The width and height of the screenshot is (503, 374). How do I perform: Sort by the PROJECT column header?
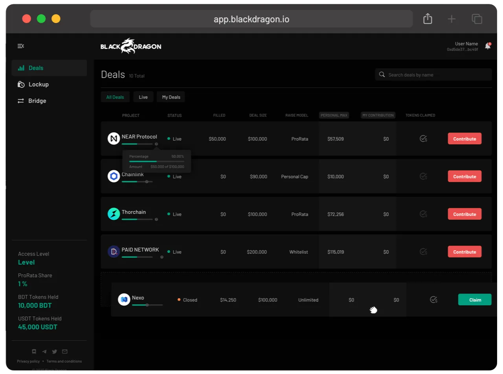pyautogui.click(x=131, y=115)
